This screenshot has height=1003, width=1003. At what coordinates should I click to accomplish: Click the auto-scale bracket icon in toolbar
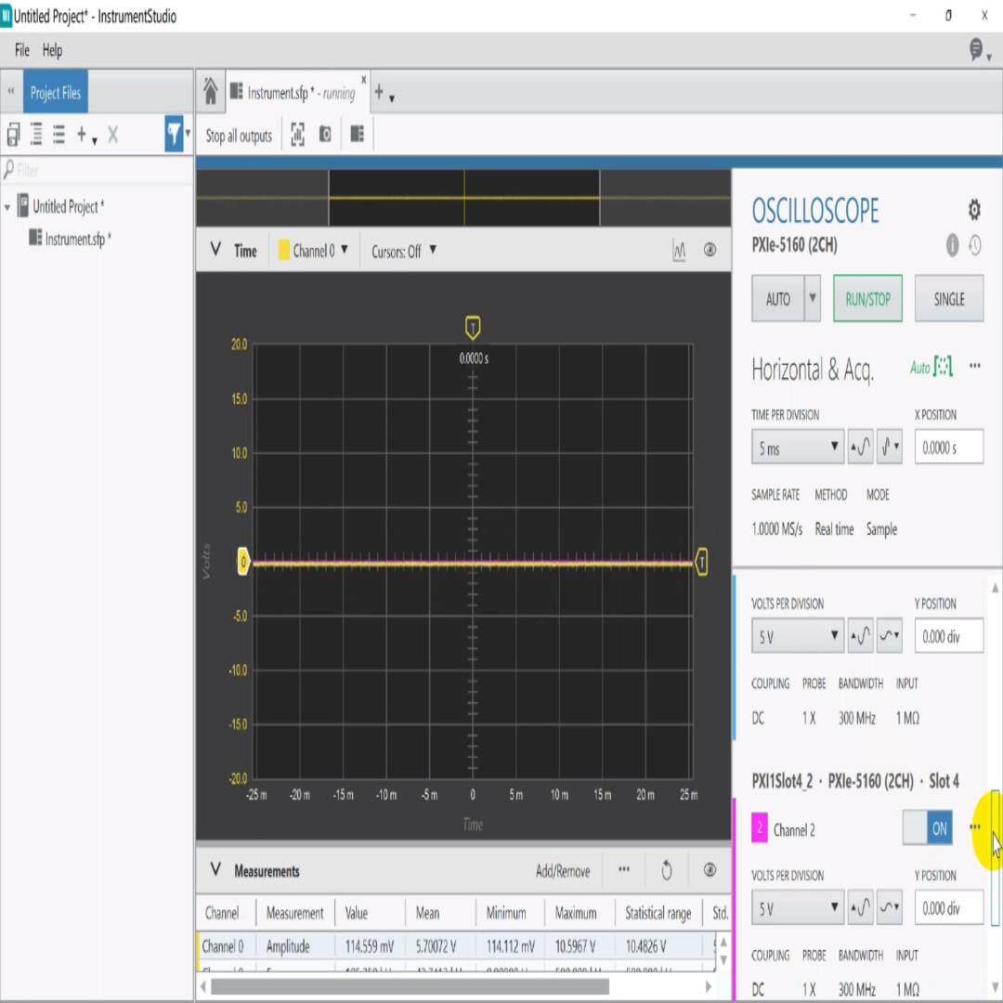pyautogui.click(x=297, y=135)
